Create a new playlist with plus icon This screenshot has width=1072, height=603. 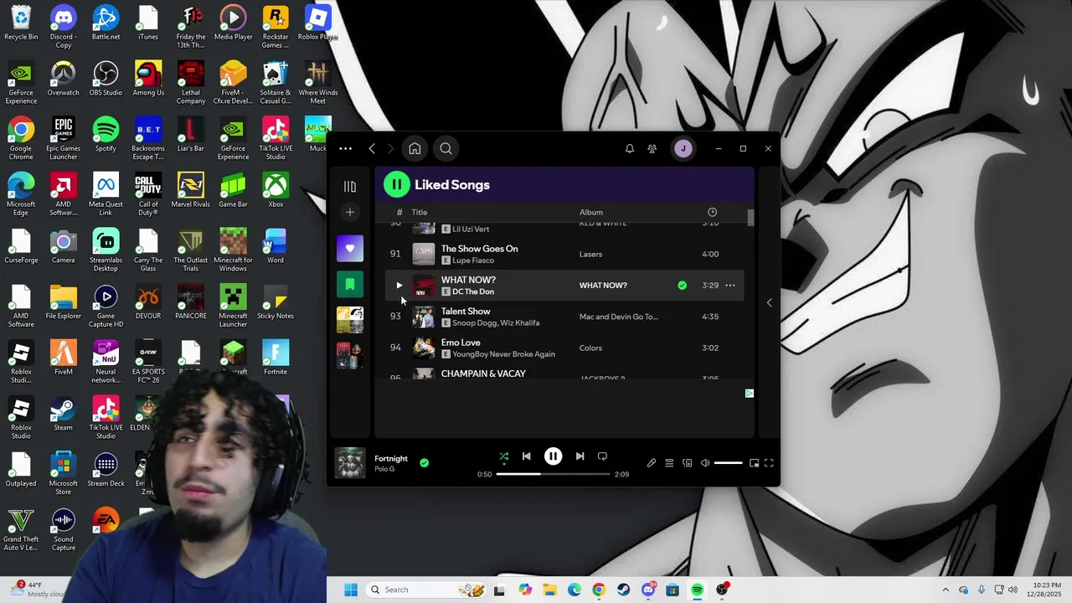click(350, 213)
